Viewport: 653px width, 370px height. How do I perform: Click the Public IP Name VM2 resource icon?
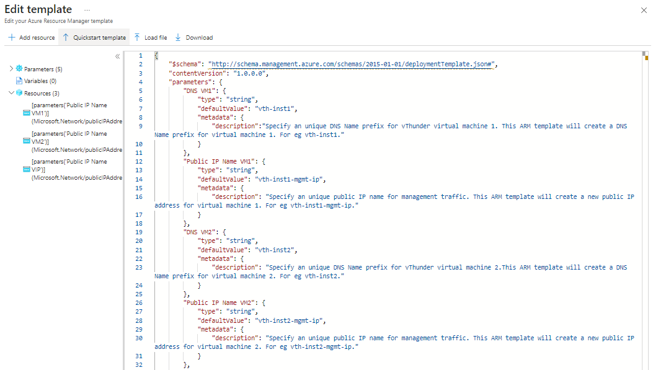tap(27, 141)
